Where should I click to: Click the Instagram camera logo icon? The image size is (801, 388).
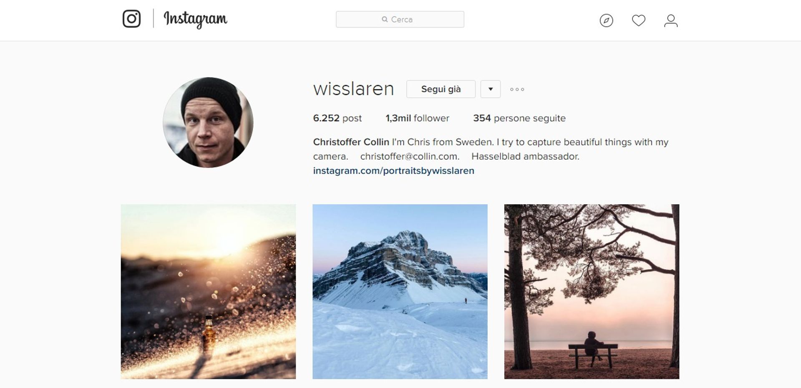[x=131, y=19]
